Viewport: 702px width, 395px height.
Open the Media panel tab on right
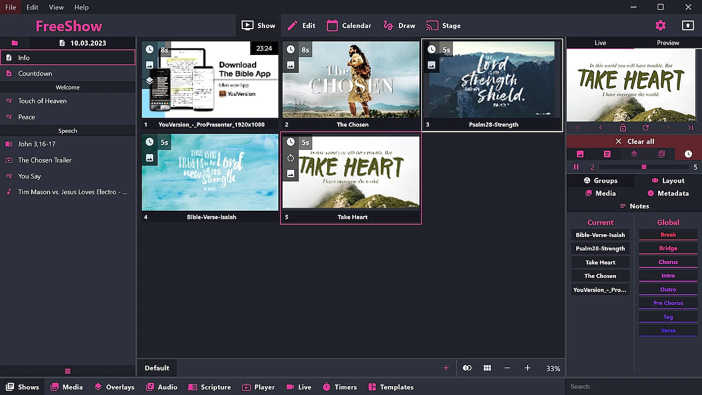(x=600, y=193)
